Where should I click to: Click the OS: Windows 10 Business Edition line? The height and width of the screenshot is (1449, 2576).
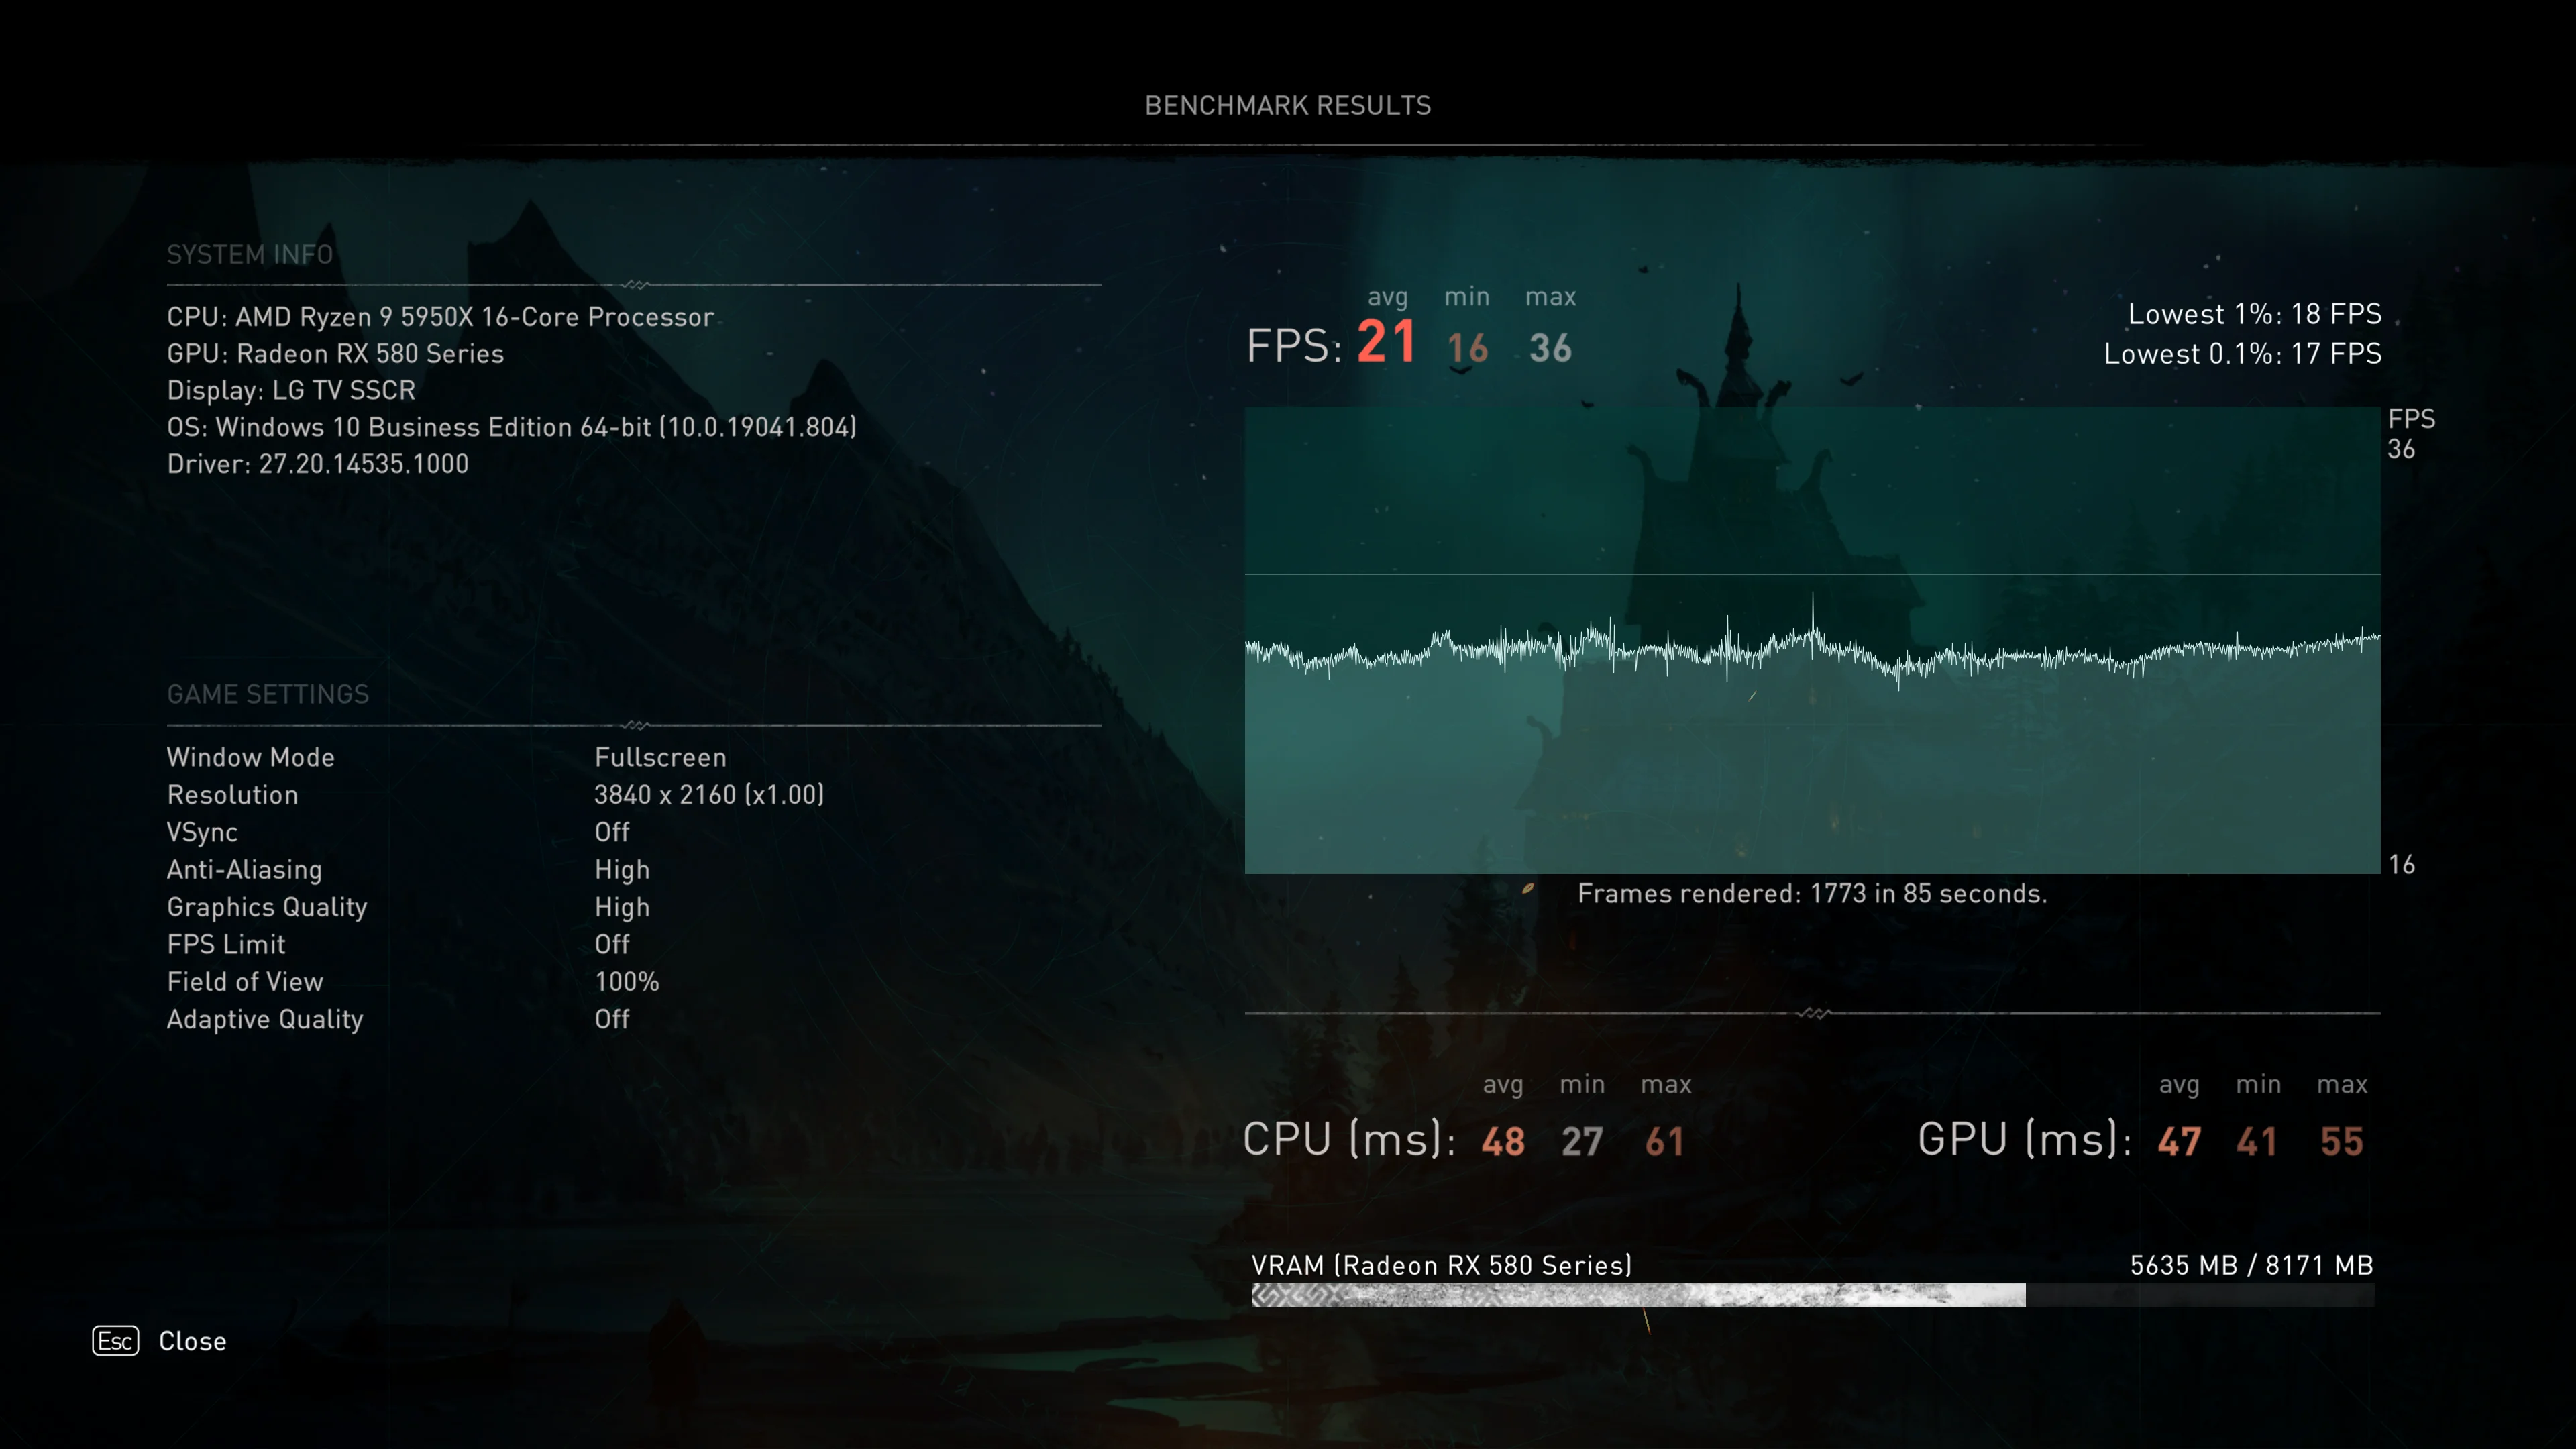pyautogui.click(x=512, y=427)
